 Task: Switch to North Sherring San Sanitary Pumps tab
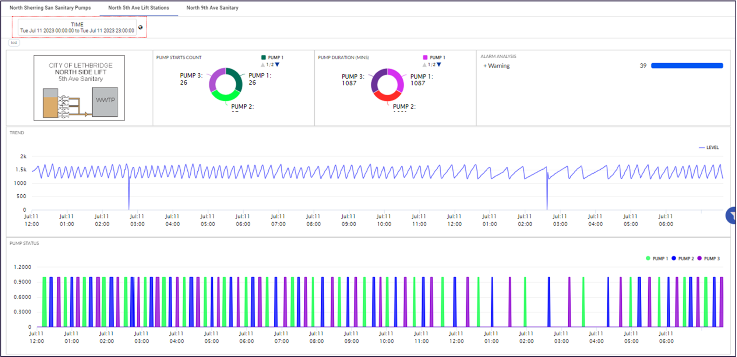(50, 8)
